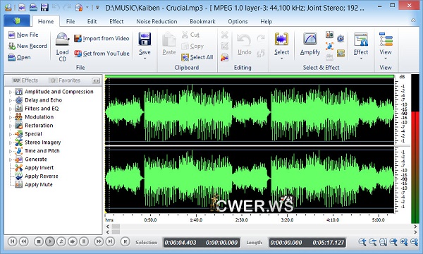Screen dimensions: 423x254
Task: Click the View tree icon
Action: (386, 40)
